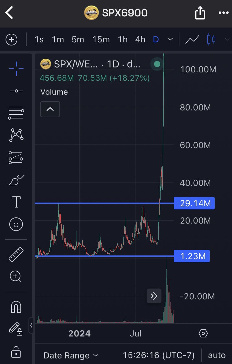Screen dimensions: 232x364
Task: Select the 15m timeframe
Action: click(x=101, y=40)
